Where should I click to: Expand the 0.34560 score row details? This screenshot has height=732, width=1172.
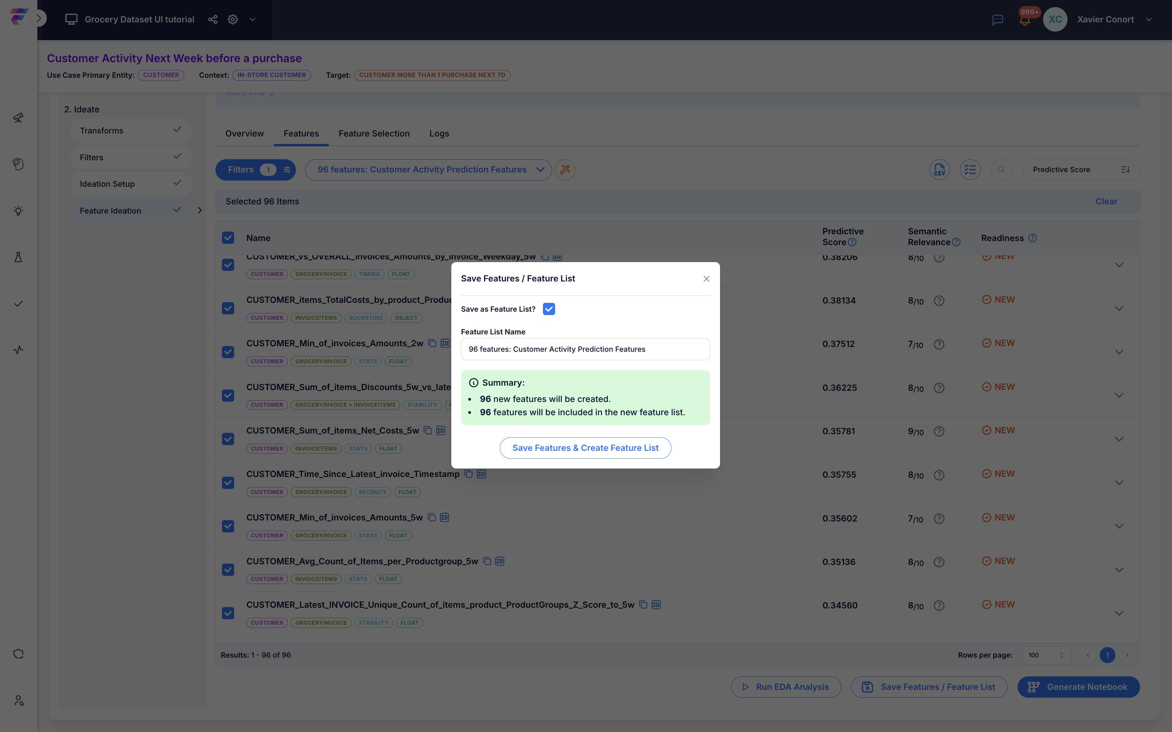tap(1119, 614)
